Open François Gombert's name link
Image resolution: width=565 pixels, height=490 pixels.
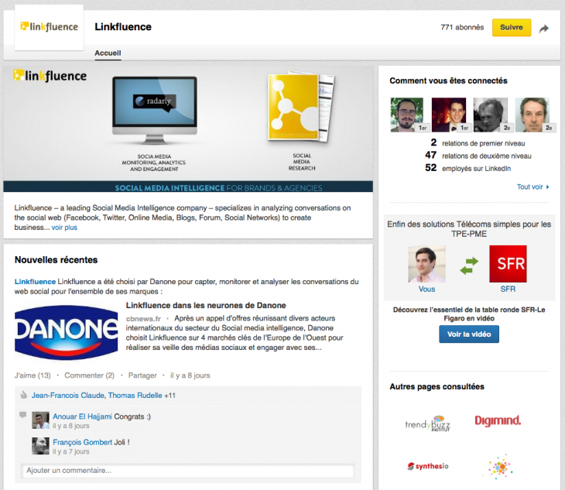(x=83, y=442)
